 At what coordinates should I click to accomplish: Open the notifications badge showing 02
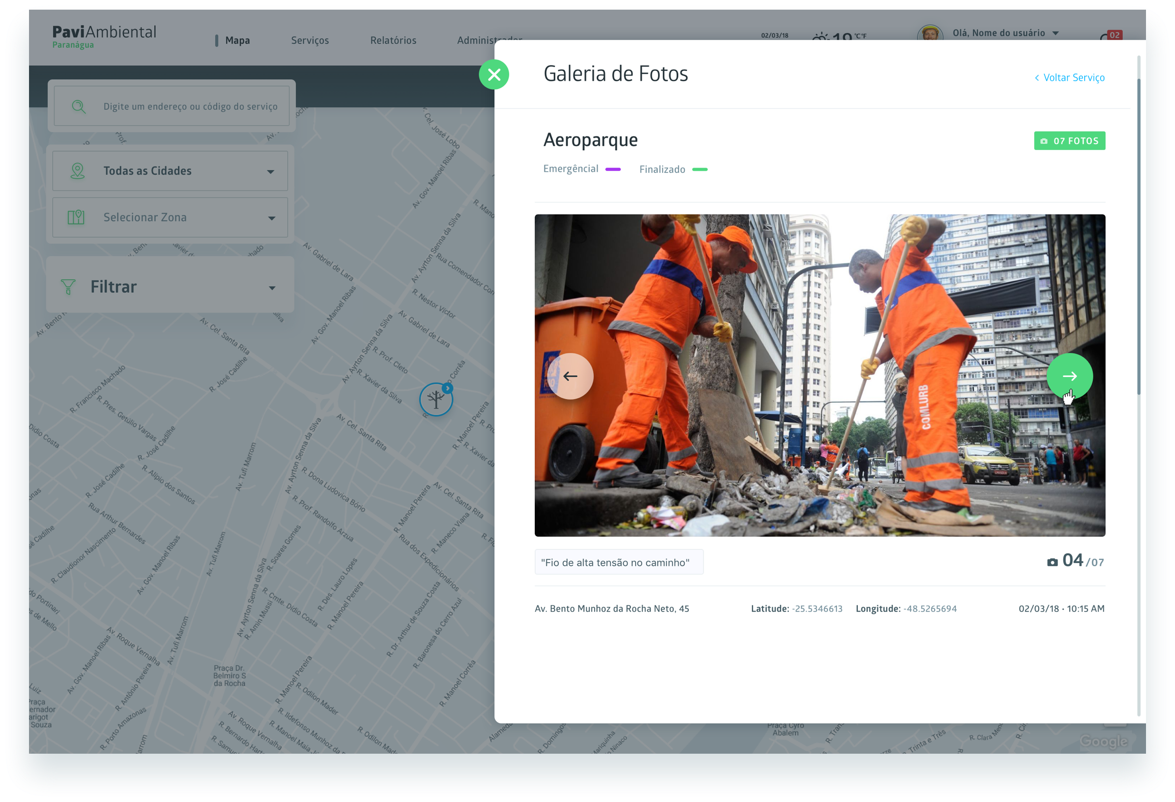(1114, 35)
